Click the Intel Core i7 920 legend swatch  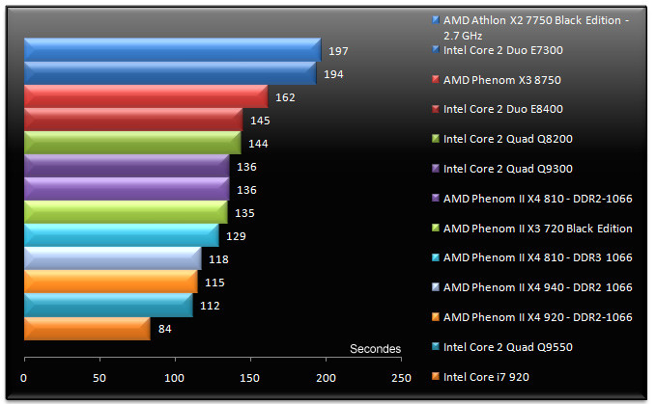point(436,376)
